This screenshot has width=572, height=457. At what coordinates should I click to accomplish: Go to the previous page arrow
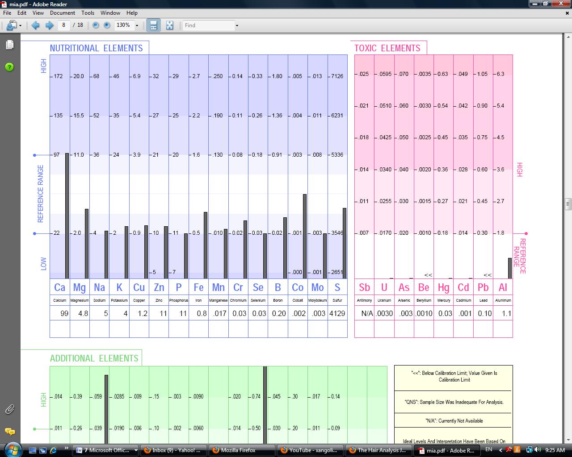tap(35, 25)
